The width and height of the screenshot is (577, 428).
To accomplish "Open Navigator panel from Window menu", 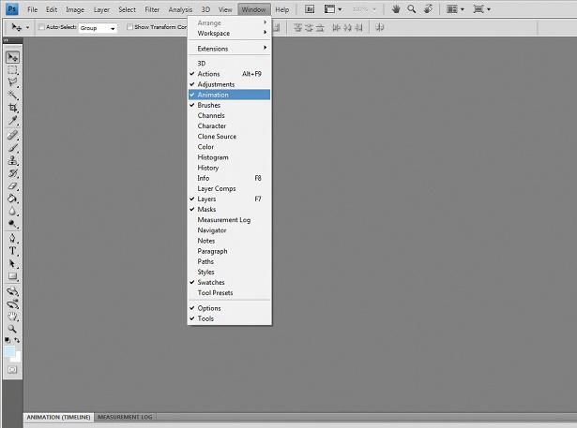I will [229, 230].
